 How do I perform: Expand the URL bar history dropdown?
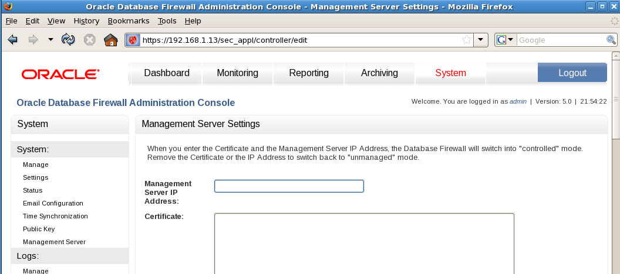pos(481,40)
